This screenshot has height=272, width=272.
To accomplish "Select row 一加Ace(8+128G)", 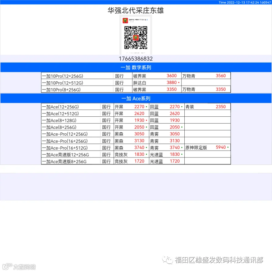I will coord(136,120).
